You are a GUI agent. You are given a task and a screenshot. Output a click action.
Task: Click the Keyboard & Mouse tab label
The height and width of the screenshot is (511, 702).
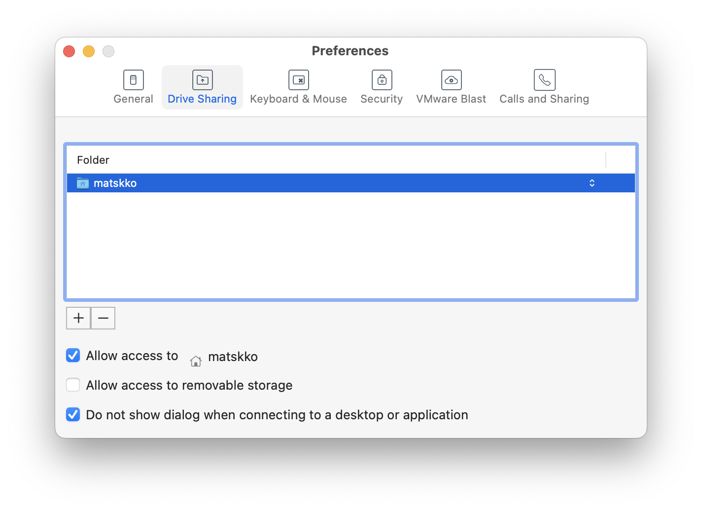tap(298, 99)
